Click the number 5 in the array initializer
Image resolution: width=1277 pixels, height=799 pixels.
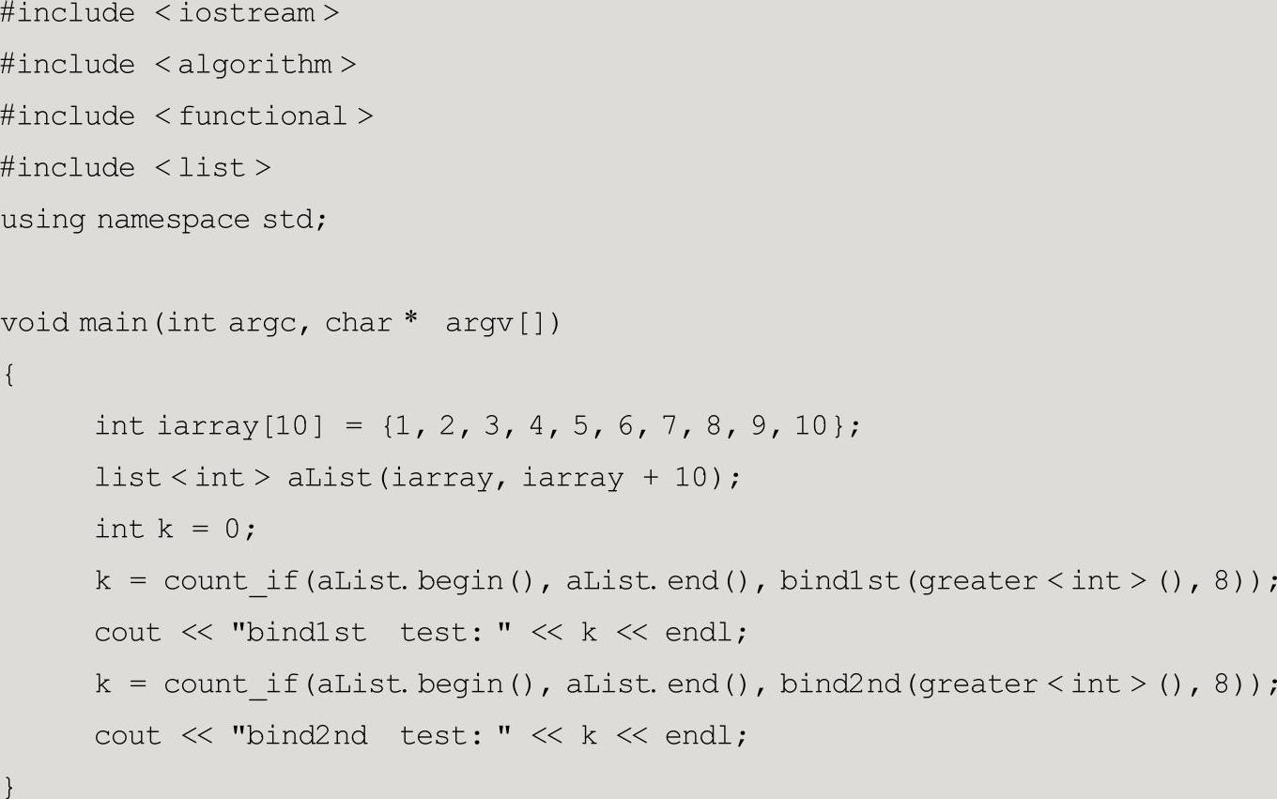(580, 426)
